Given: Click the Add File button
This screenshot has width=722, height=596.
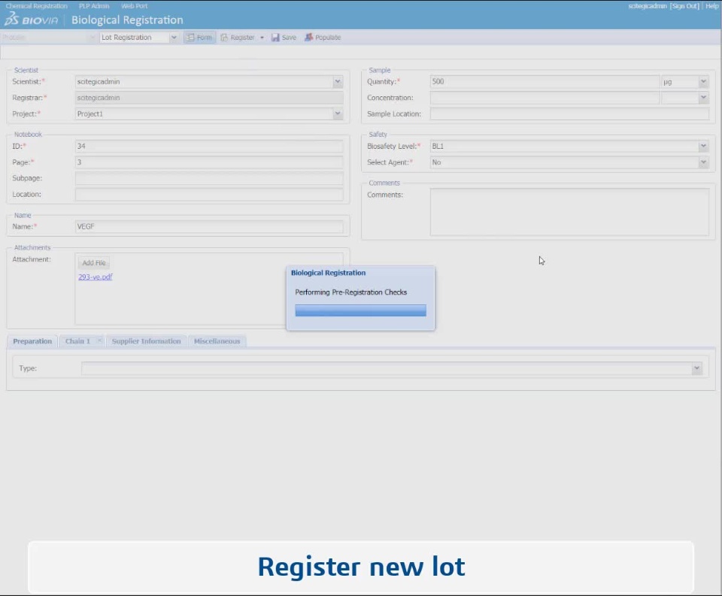Looking at the screenshot, I should (94, 263).
